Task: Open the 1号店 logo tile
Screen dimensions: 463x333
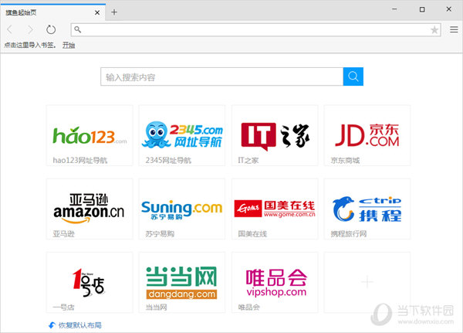Action: 90,283
